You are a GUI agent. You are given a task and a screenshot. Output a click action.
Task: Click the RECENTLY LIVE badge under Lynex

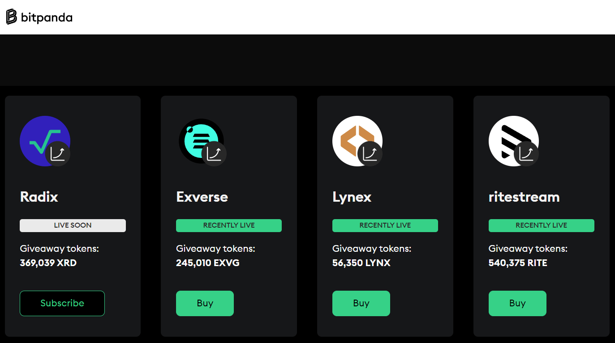tap(385, 225)
